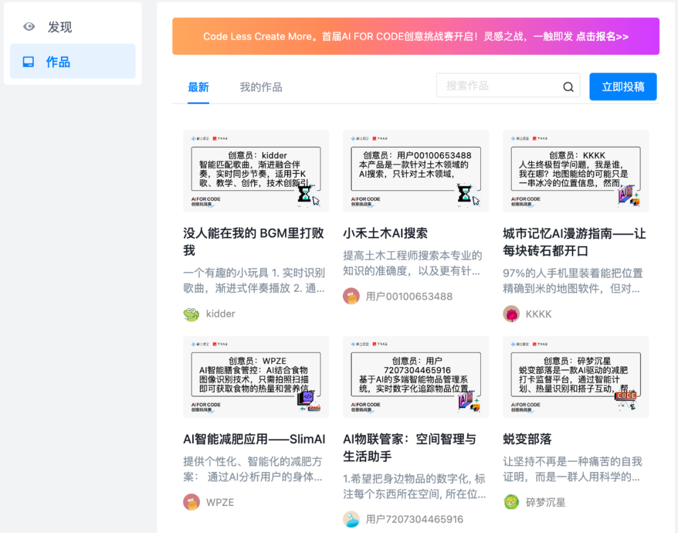Open thumbnail of KKKK's 城市记忆 project

point(576,171)
